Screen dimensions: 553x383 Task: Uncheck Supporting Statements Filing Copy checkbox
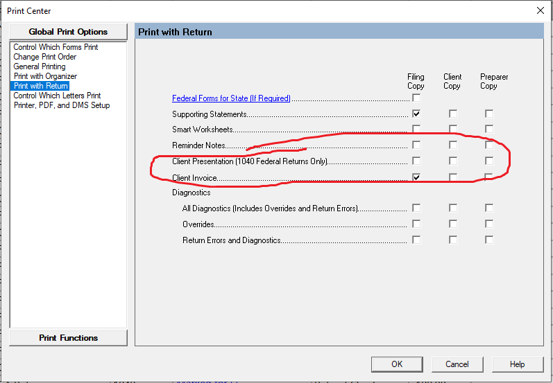coord(416,114)
